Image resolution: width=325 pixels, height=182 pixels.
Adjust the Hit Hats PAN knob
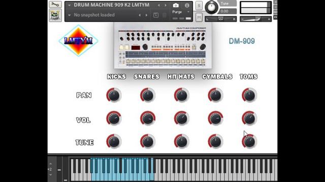pos(182,95)
